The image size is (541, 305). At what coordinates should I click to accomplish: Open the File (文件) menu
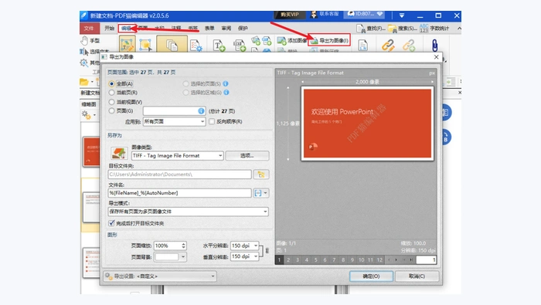(89, 29)
